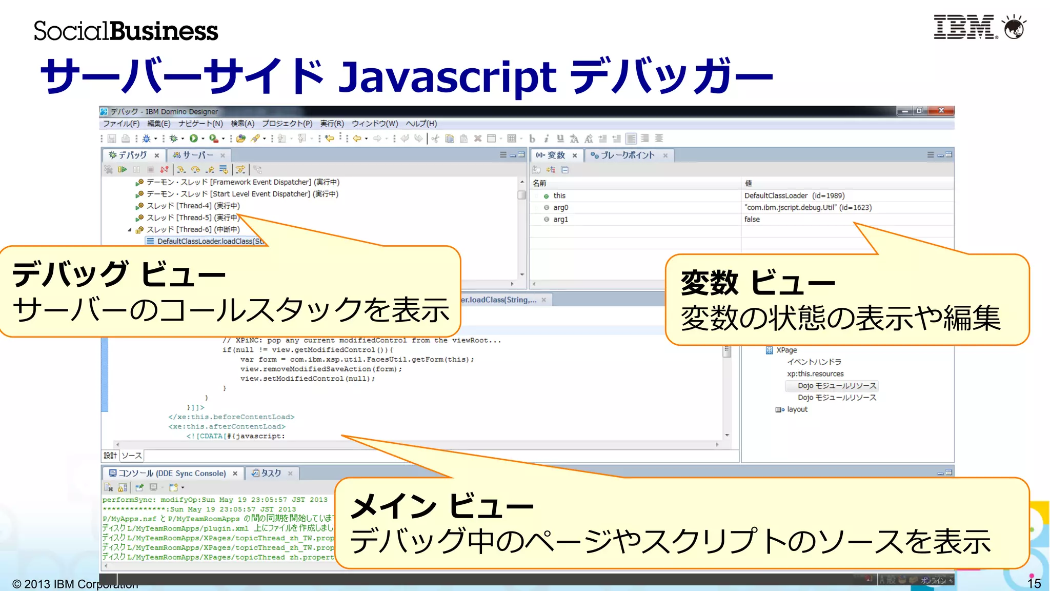Select the this variable row
Screen dimensions: 1050x591
pos(741,195)
